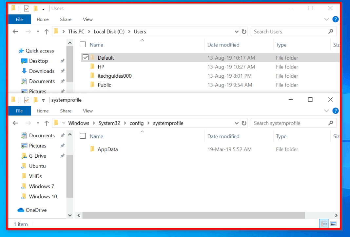The image size is (350, 237).
Task: Switch to large icons view in status bar
Action: (333, 224)
